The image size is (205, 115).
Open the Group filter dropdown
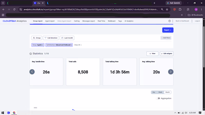(37, 38)
